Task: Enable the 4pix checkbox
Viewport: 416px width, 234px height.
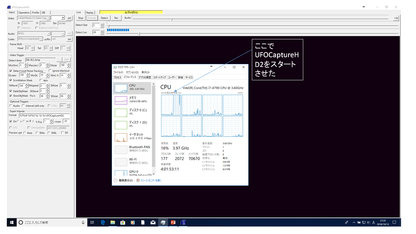Action: (x=41, y=80)
